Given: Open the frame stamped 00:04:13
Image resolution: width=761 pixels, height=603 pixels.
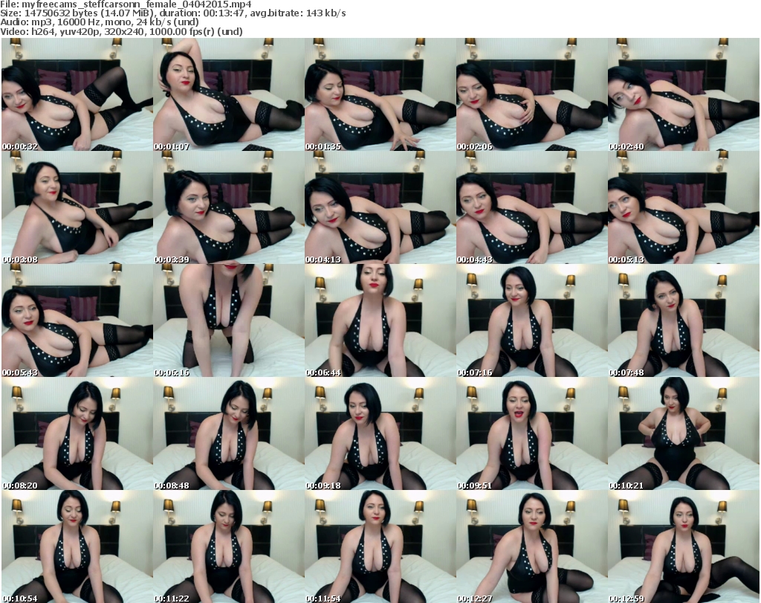Looking at the screenshot, I should pyautogui.click(x=380, y=207).
